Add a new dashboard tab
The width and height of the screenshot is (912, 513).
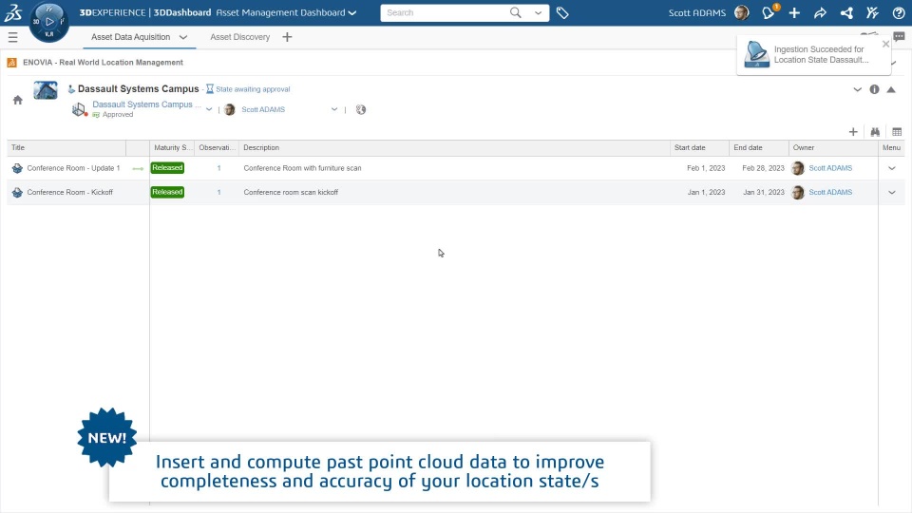point(287,37)
